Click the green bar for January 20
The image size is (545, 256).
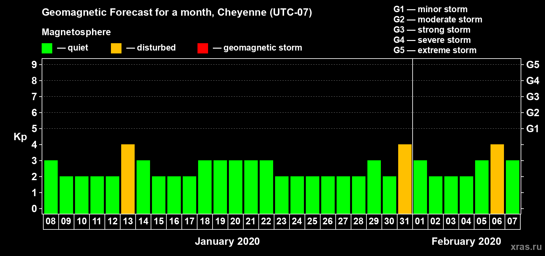coord(236,187)
